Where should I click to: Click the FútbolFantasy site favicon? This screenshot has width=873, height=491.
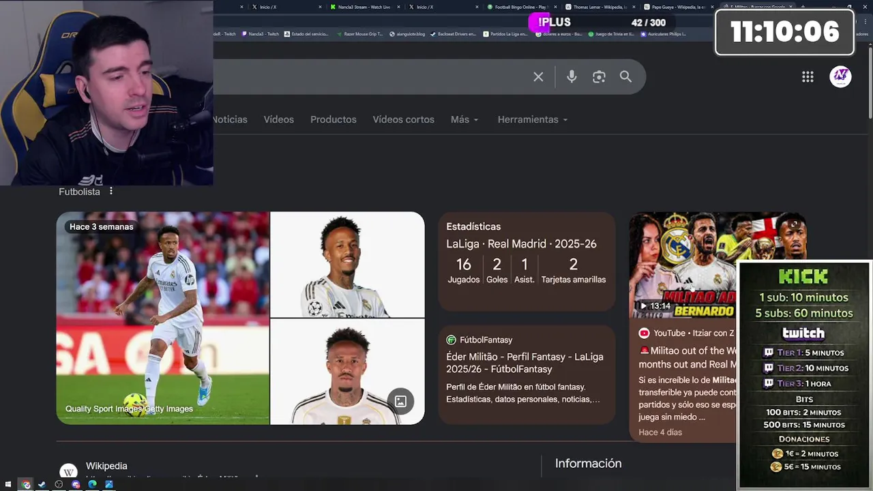click(x=451, y=340)
